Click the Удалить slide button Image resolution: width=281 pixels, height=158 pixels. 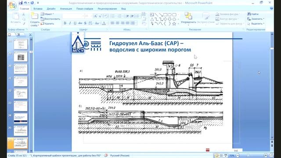[x=47, y=23]
